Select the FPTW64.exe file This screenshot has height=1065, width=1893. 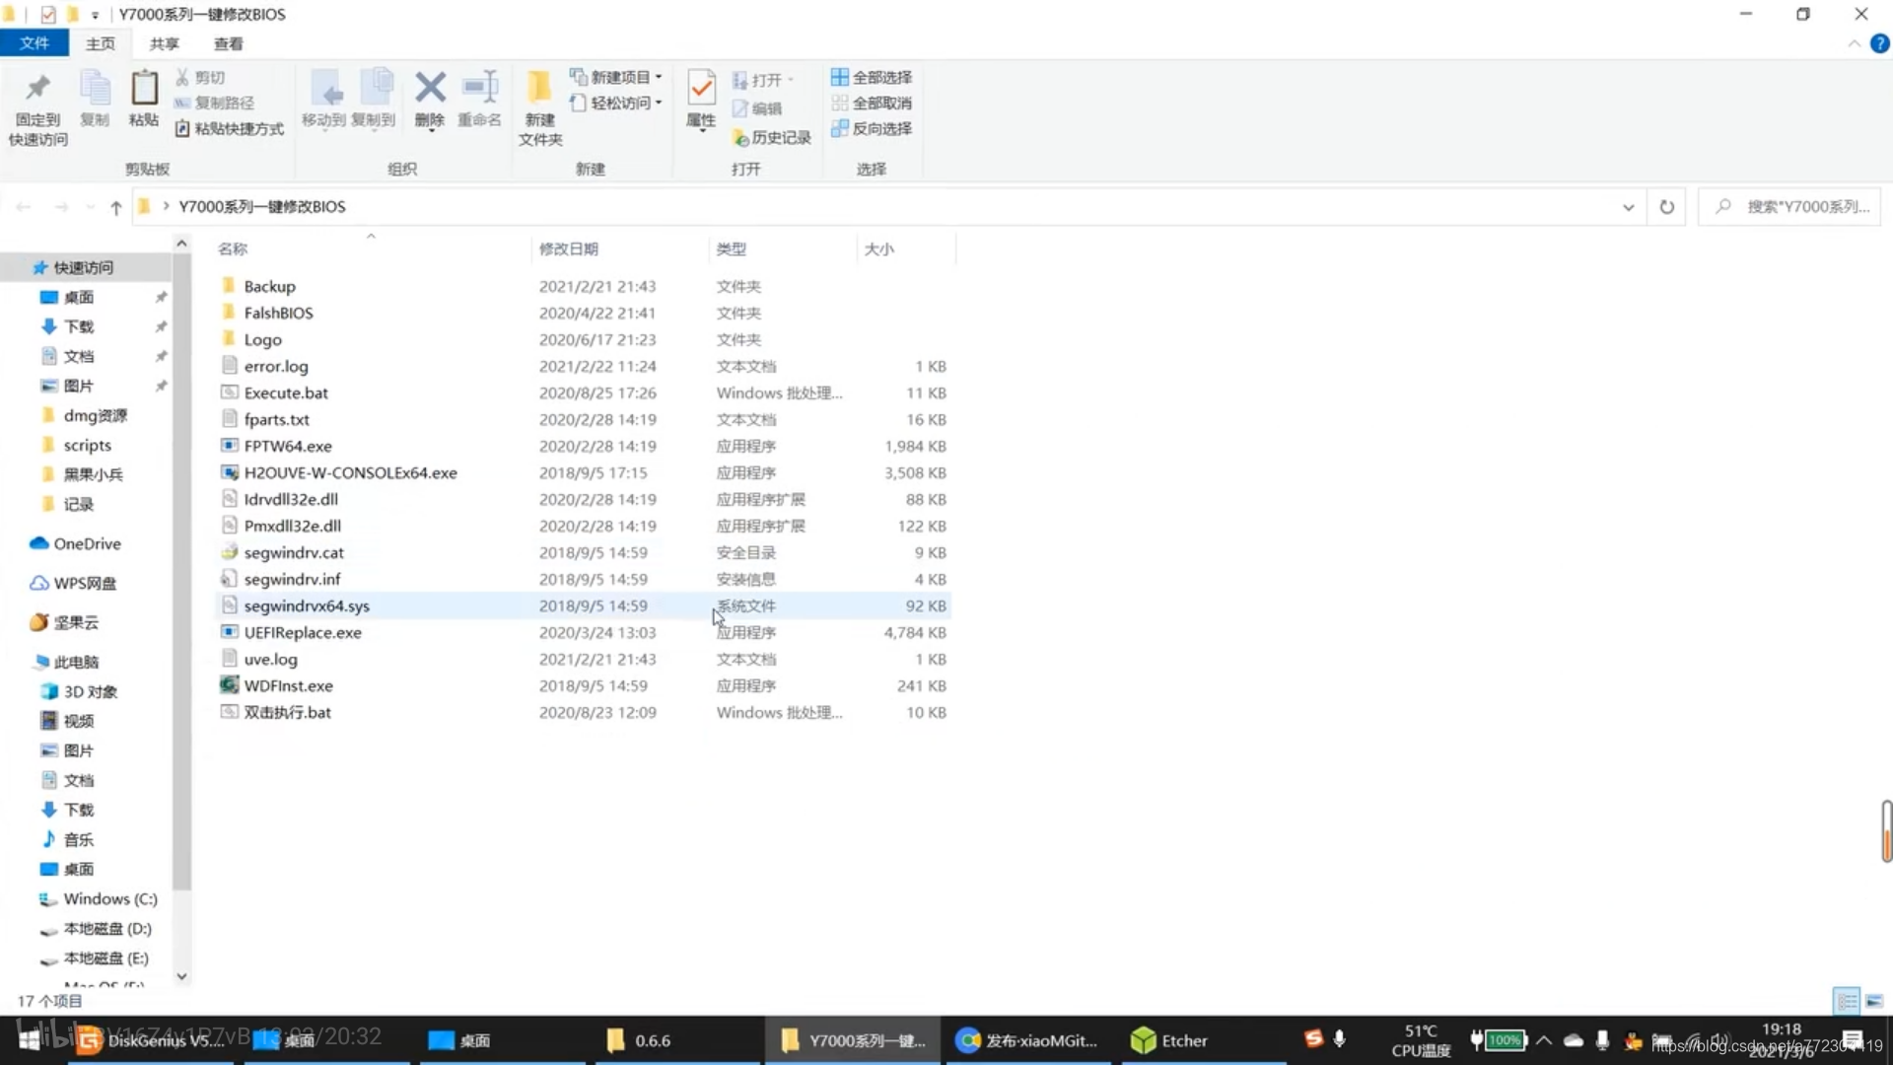[x=288, y=446]
